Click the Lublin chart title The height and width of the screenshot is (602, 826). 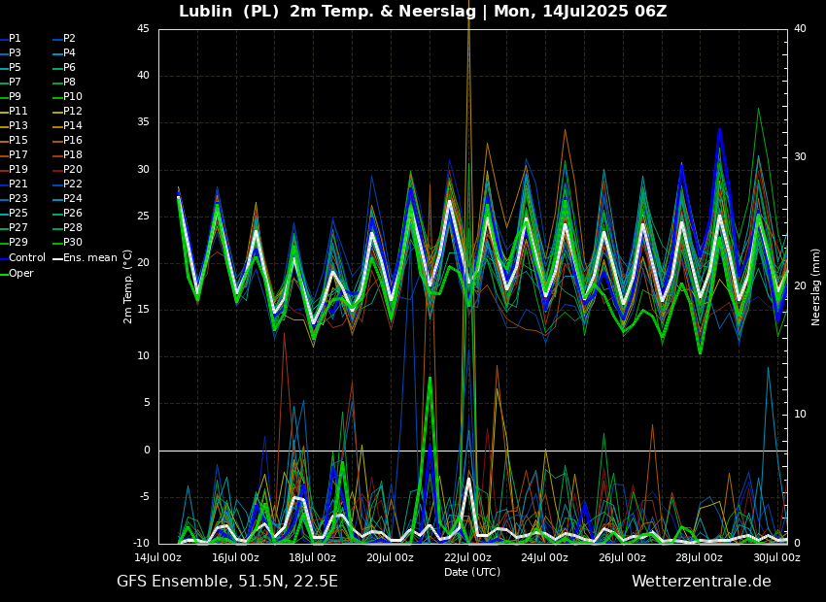423,12
